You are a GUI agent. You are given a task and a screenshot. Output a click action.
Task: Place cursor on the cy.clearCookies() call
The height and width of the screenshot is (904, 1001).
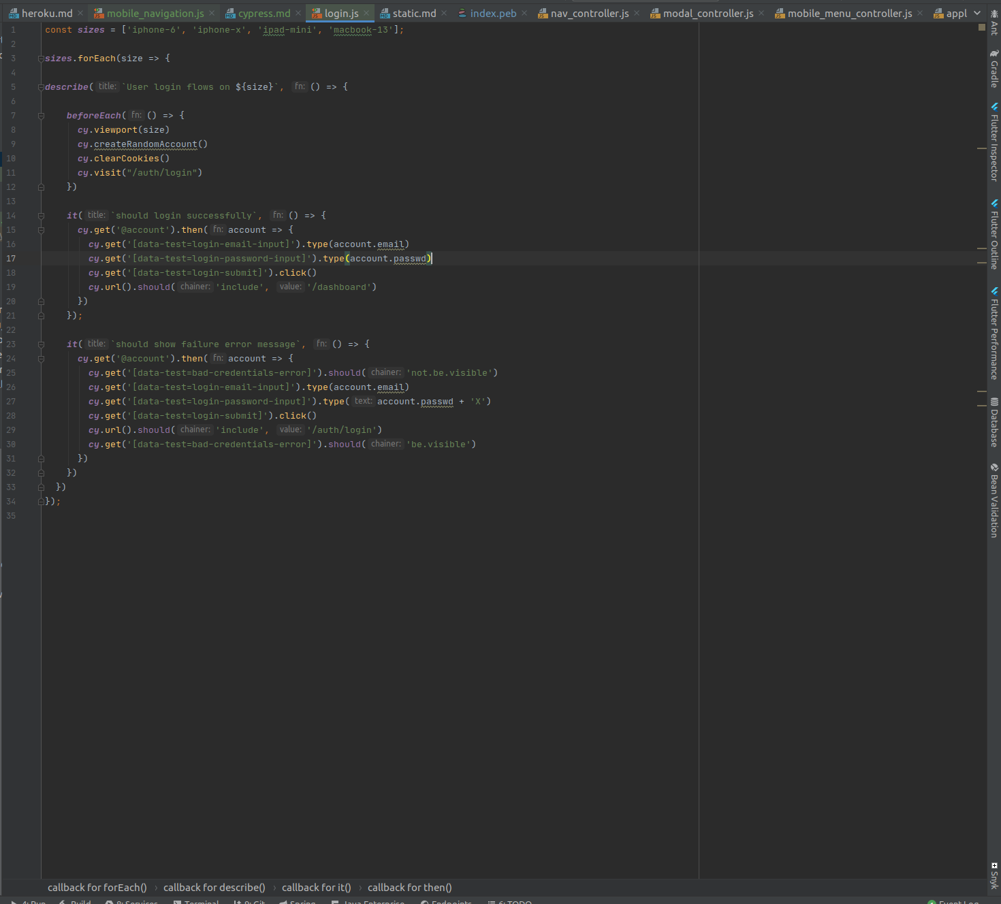[126, 159]
